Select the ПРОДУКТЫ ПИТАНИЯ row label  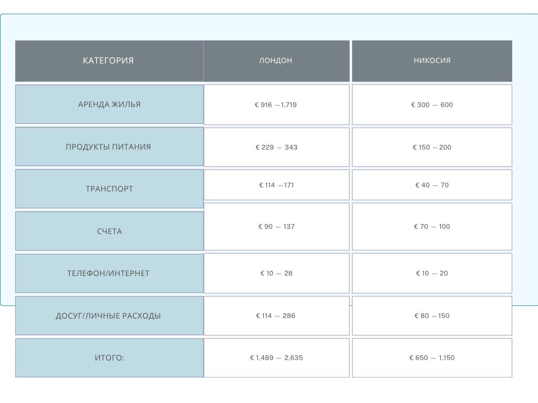(109, 147)
